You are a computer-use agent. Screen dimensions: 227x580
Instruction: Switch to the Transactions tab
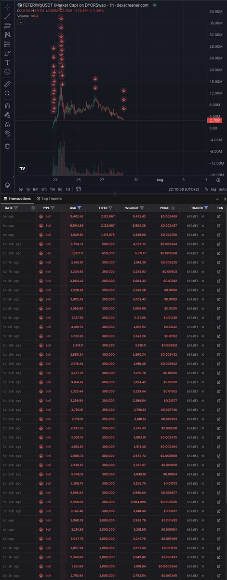point(17,198)
